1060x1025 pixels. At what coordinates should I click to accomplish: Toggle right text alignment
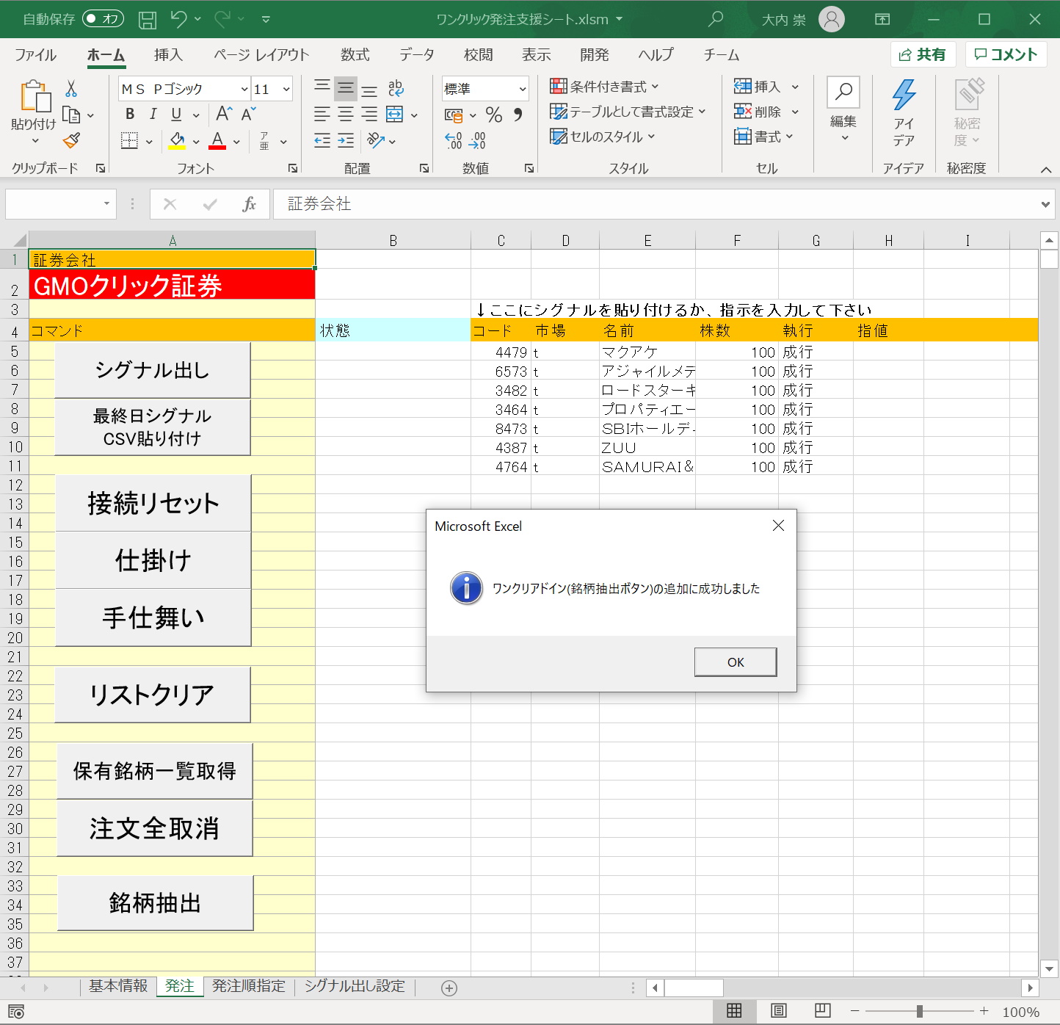click(369, 115)
